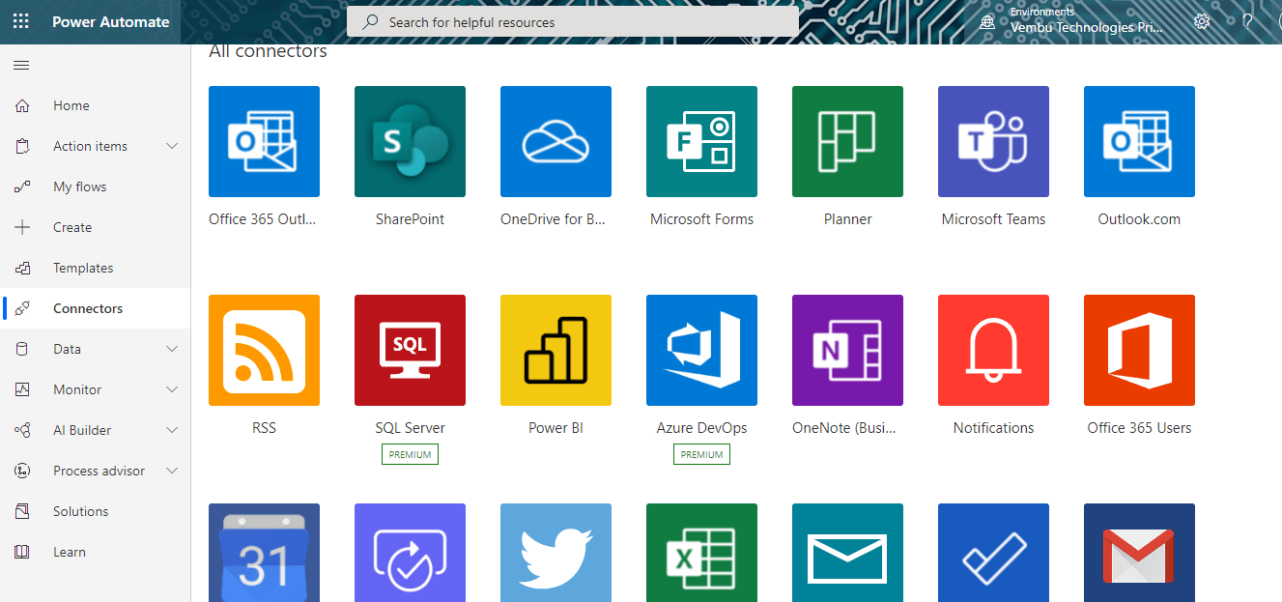Image resolution: width=1282 pixels, height=602 pixels.
Task: Expand the Action items submenu chevron
Action: 172,146
